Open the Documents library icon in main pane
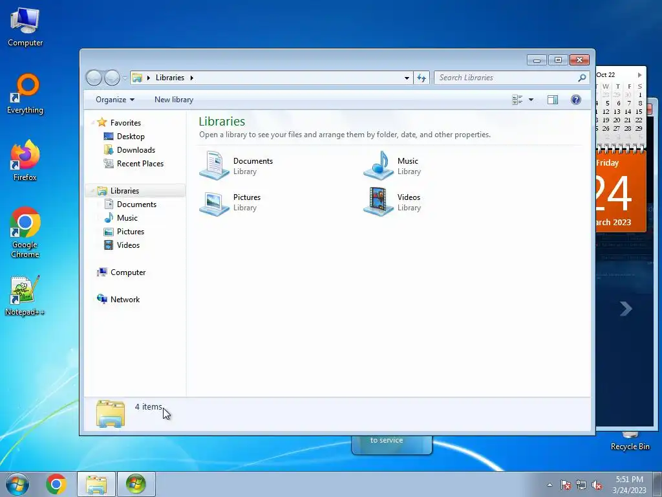 tap(215, 166)
